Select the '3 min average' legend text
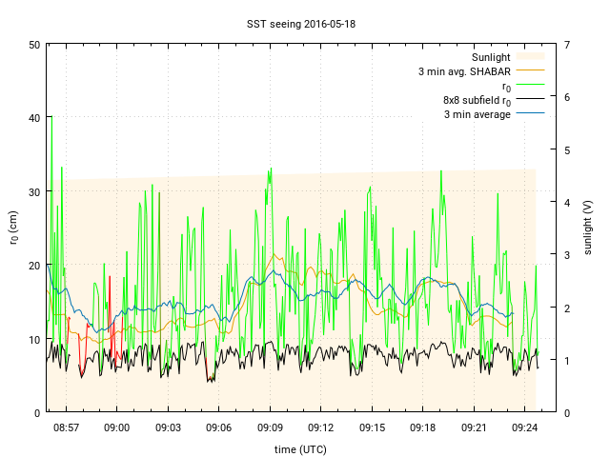Screen dimensions: 610x457 (x=477, y=114)
